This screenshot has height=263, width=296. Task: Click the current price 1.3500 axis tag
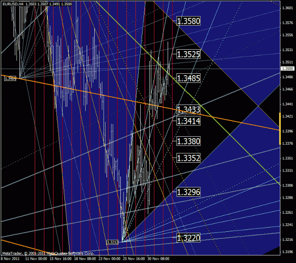coord(287,69)
